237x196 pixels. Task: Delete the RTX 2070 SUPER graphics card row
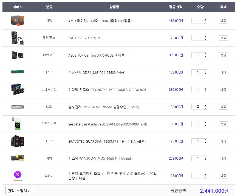(223, 89)
